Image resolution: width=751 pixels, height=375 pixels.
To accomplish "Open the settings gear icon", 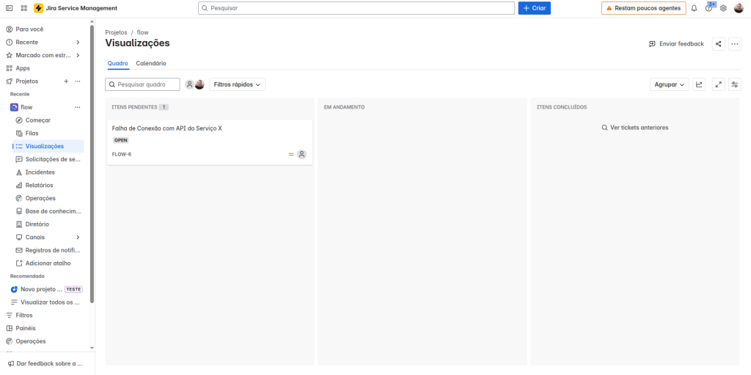I will pos(723,8).
